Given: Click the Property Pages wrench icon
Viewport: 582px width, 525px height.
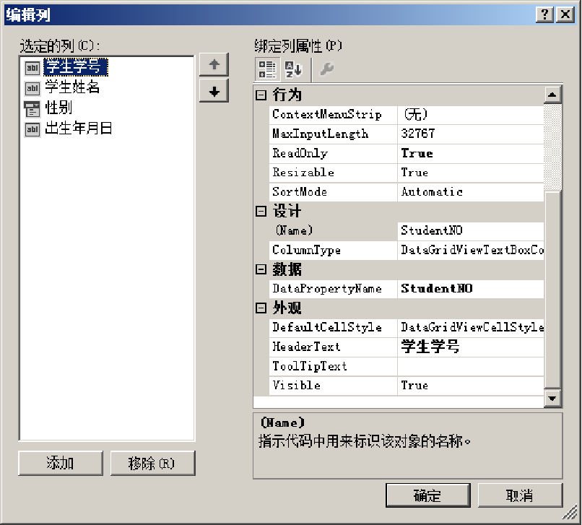Looking at the screenshot, I should coord(326,69).
